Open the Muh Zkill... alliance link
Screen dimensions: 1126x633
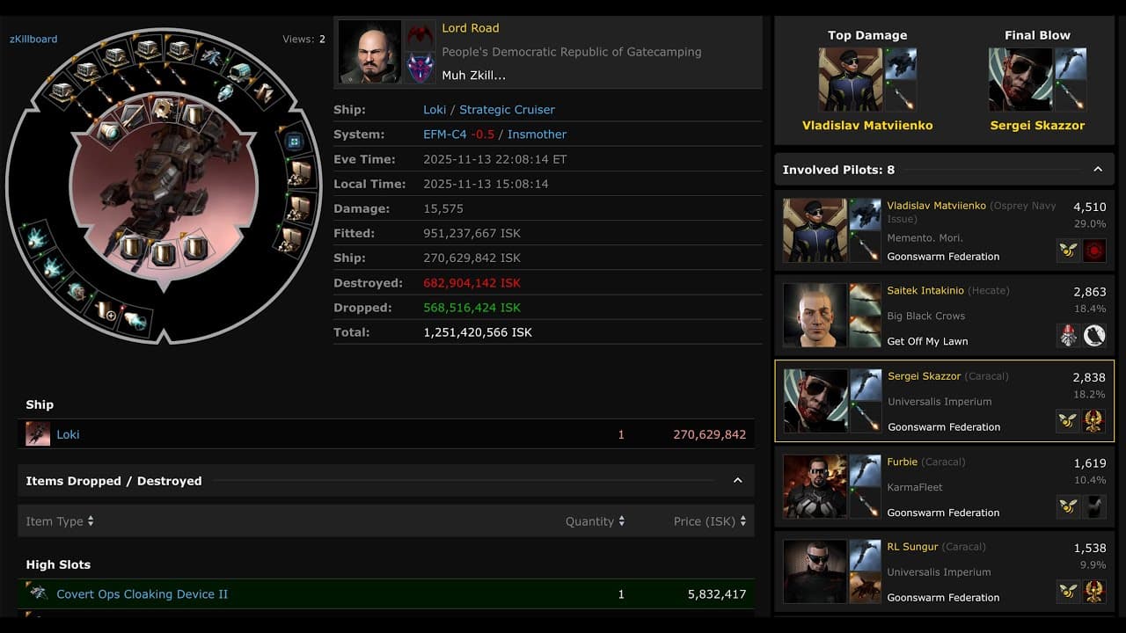pyautogui.click(x=473, y=76)
